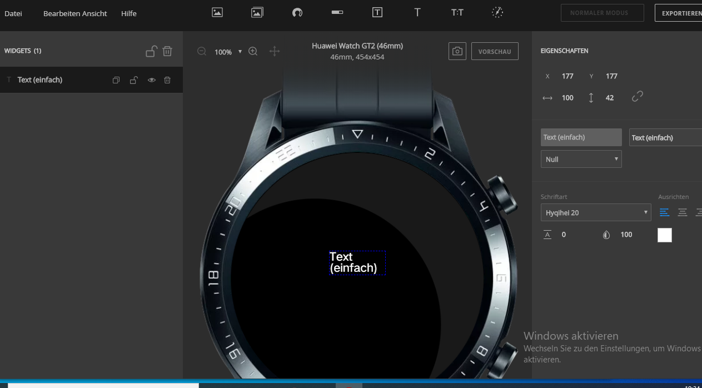Image resolution: width=702 pixels, height=388 pixels.
Task: Insert an arc progress widget
Action: (297, 12)
